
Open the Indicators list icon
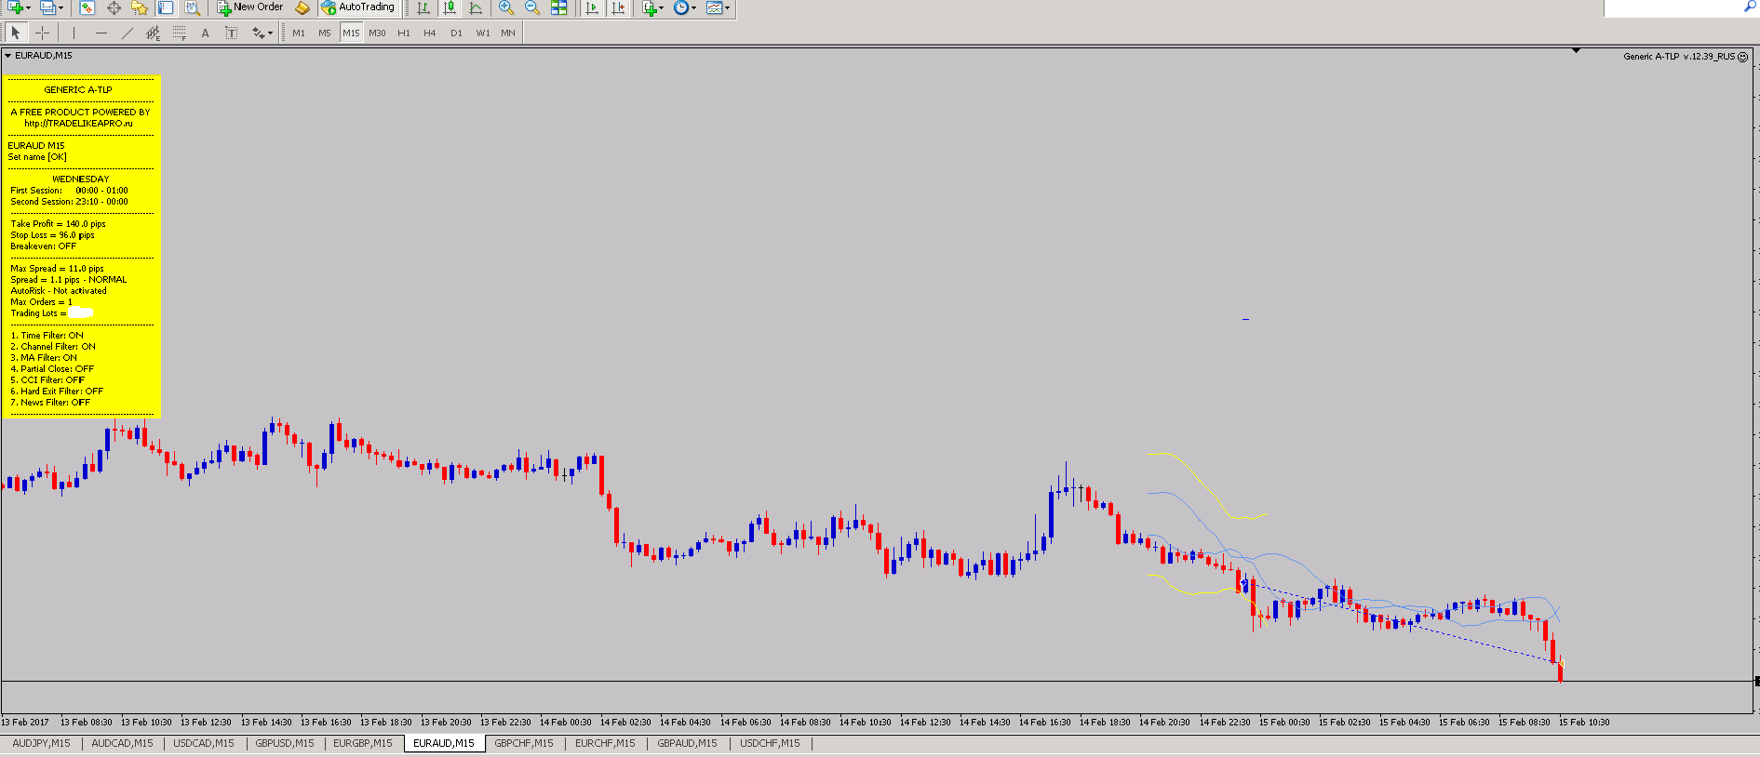[x=650, y=7]
